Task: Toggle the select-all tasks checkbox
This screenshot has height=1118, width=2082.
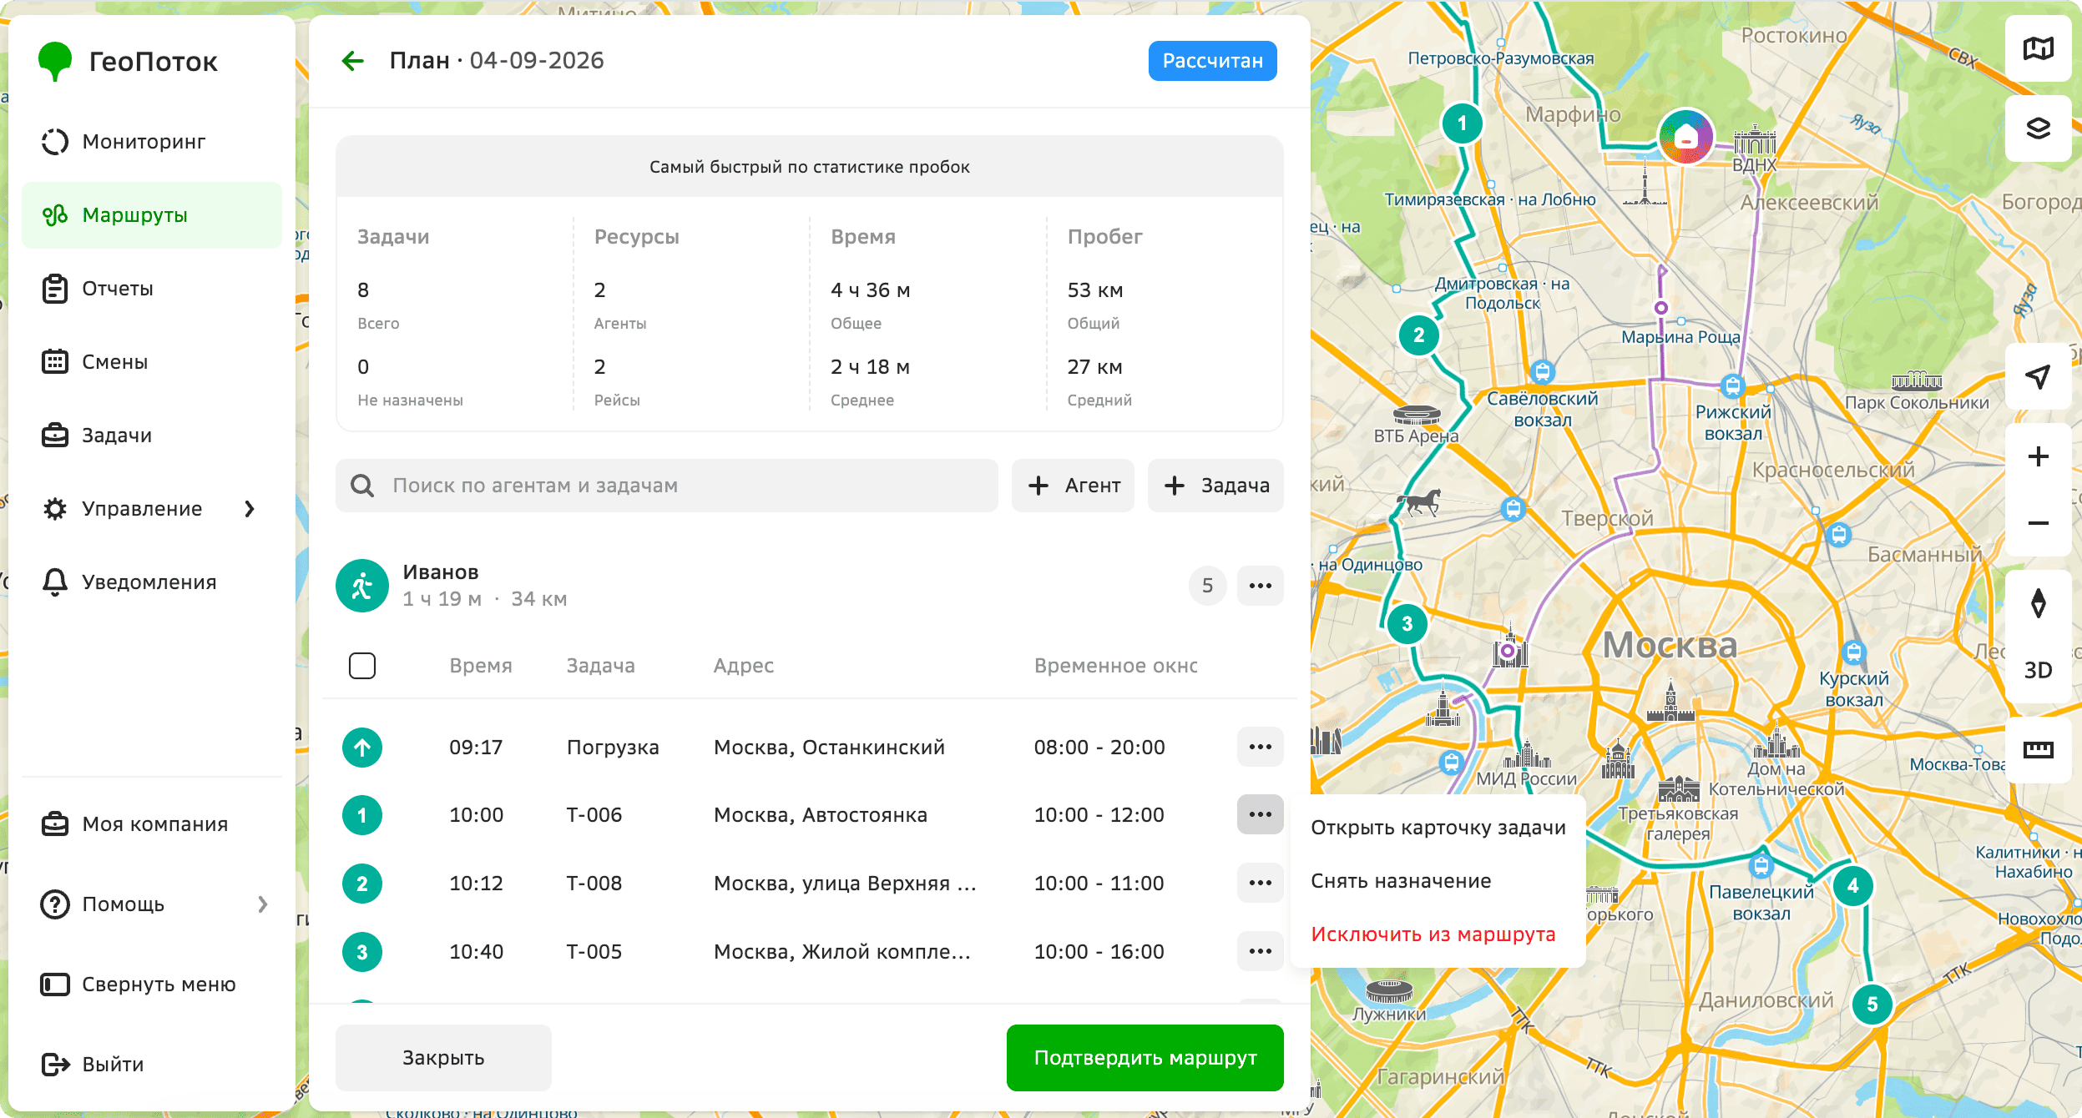Action: (x=362, y=666)
